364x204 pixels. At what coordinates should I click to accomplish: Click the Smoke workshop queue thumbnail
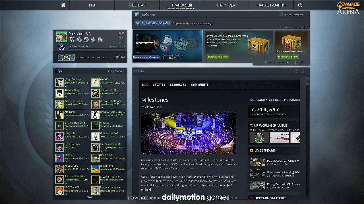coord(259,138)
